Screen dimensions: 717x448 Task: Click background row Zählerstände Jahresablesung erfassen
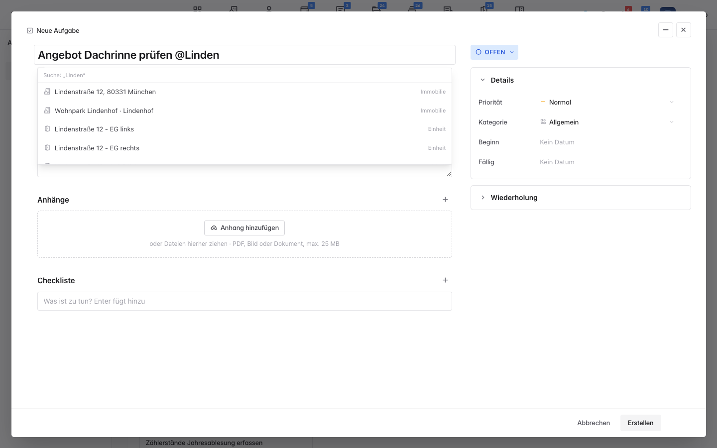204,443
